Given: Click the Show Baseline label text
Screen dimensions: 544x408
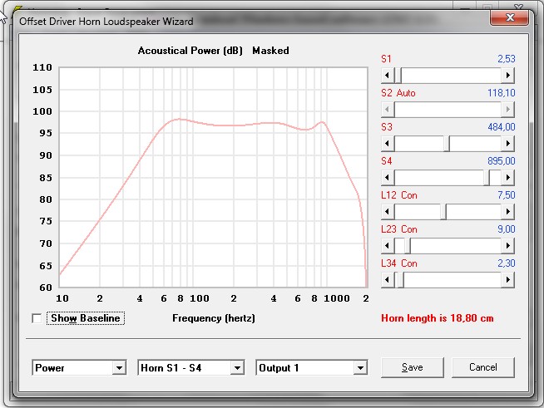Looking at the screenshot, I should pos(86,318).
